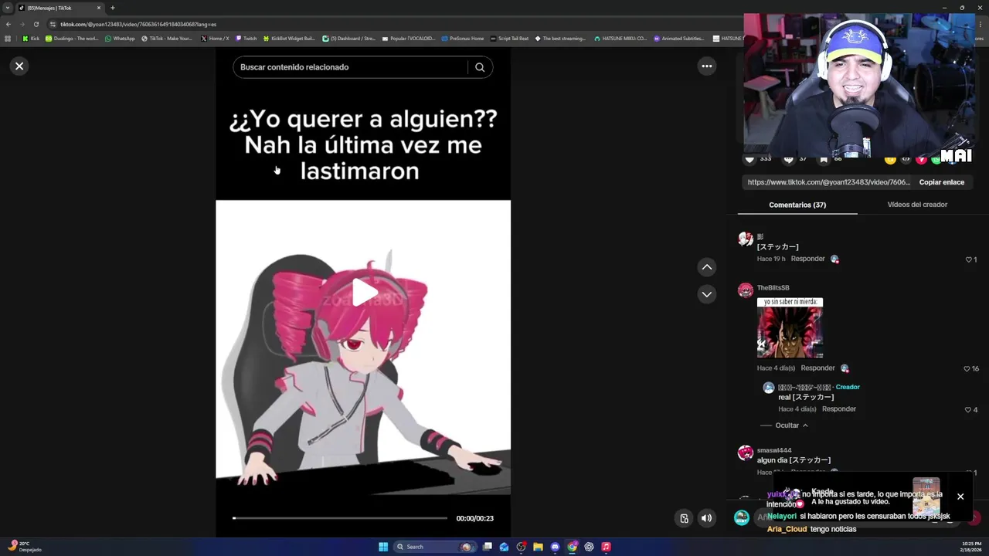Open Windows Start menu

point(383,547)
